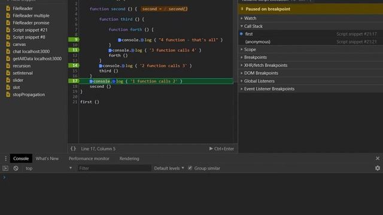This screenshot has height=215, width=383.
Task: Open console settings gear
Action: point(378,168)
